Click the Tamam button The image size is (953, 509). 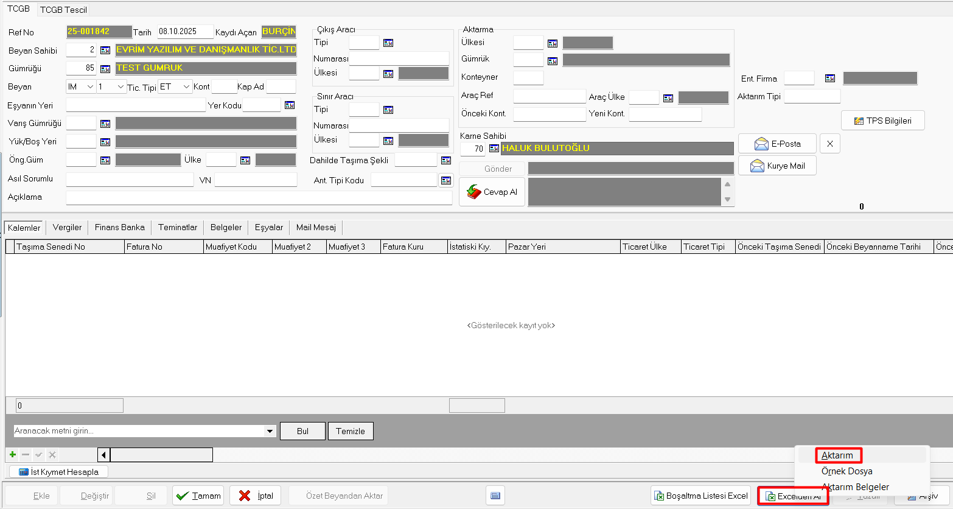tap(198, 496)
